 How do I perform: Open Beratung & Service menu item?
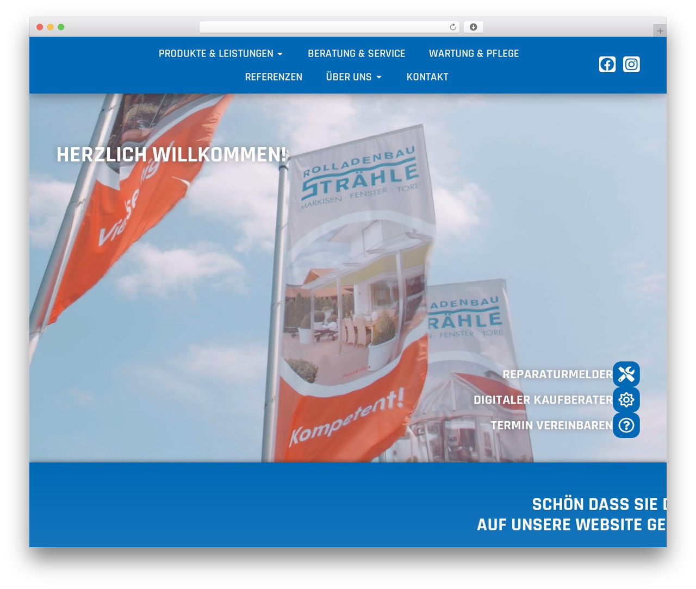(357, 54)
